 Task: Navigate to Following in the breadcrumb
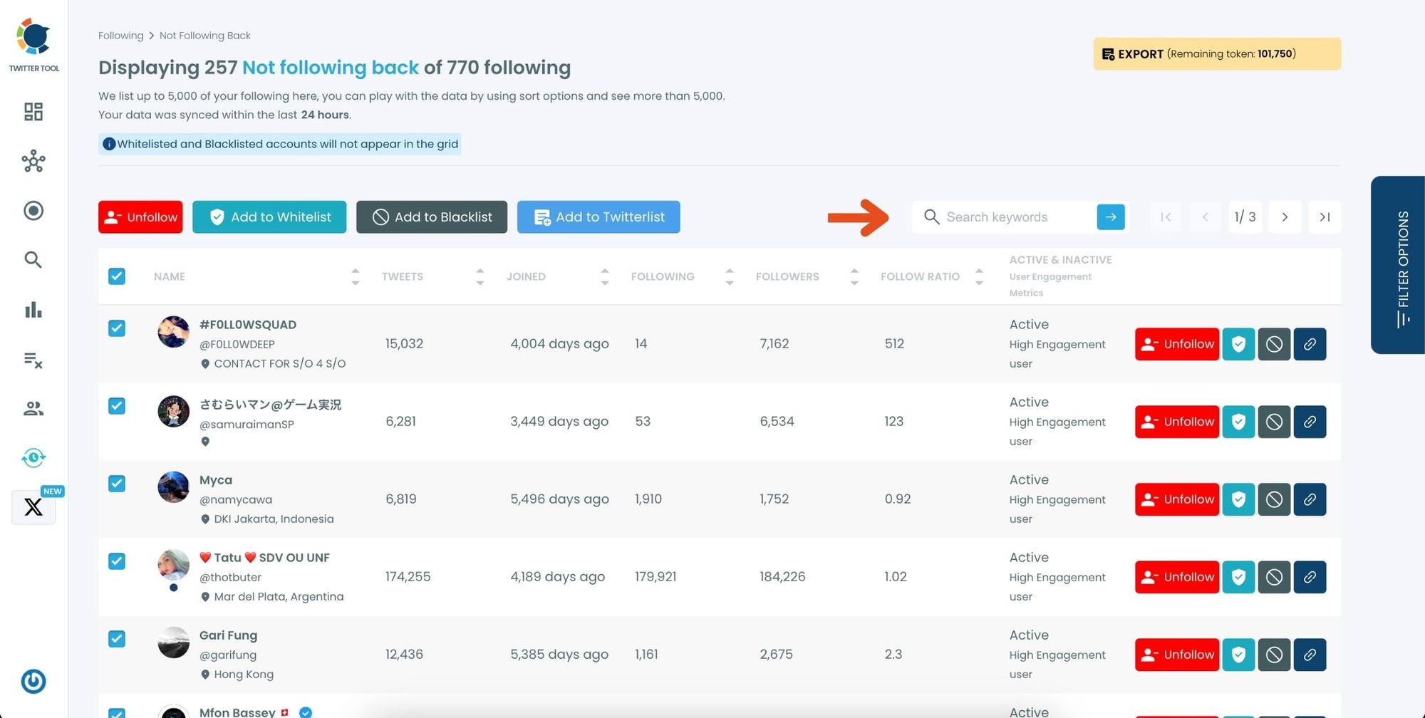[120, 35]
